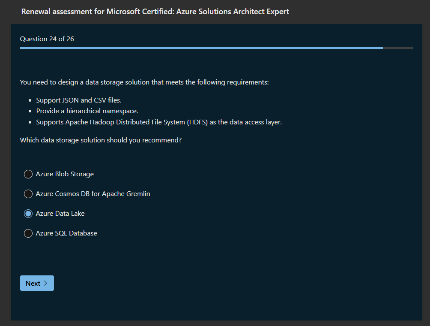Click the 'Azure Cosmos DB for Apache Gremlin' label text
Viewport: 430px width, 326px height.
pos(93,194)
